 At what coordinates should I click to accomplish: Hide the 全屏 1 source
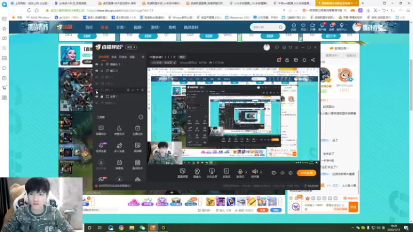(x=97, y=96)
